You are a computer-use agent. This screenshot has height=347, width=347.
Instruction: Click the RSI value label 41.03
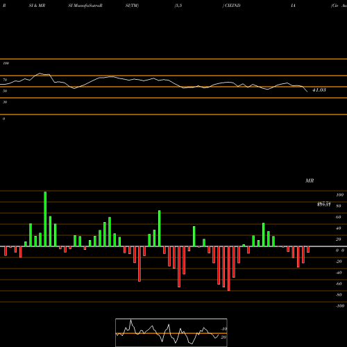(319, 90)
